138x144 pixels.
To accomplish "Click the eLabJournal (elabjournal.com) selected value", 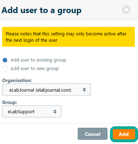I will [x=40, y=90].
